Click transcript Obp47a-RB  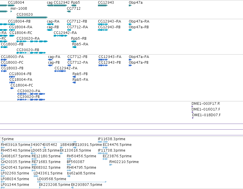tap(139, 27)
